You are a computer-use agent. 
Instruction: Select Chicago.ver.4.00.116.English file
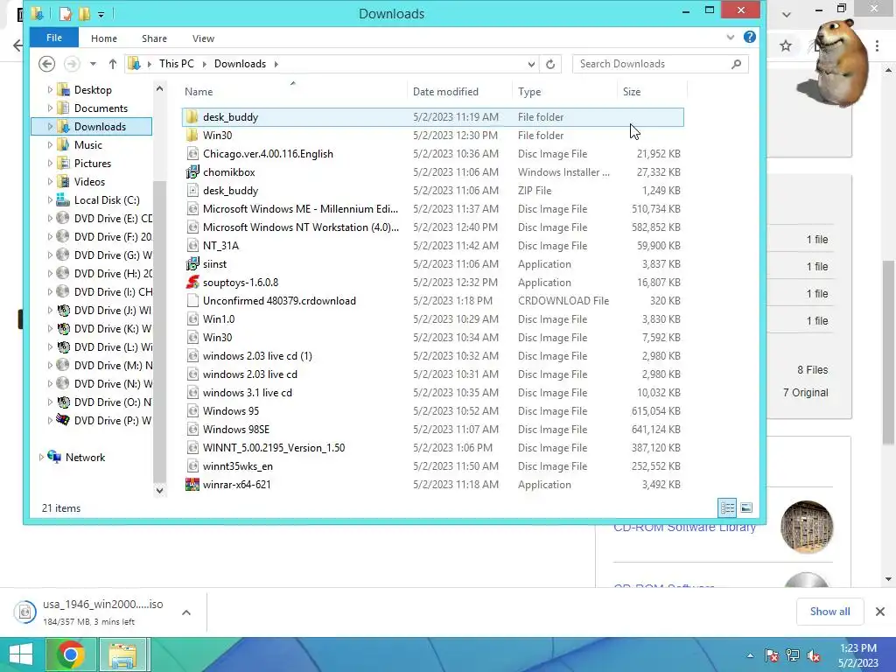click(x=268, y=154)
